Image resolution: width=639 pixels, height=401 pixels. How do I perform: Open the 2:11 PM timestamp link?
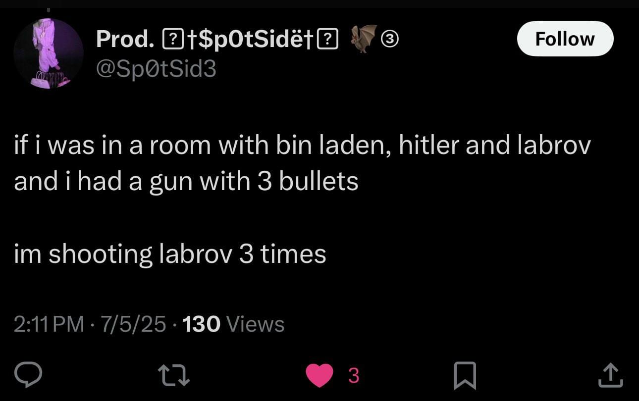pos(49,324)
